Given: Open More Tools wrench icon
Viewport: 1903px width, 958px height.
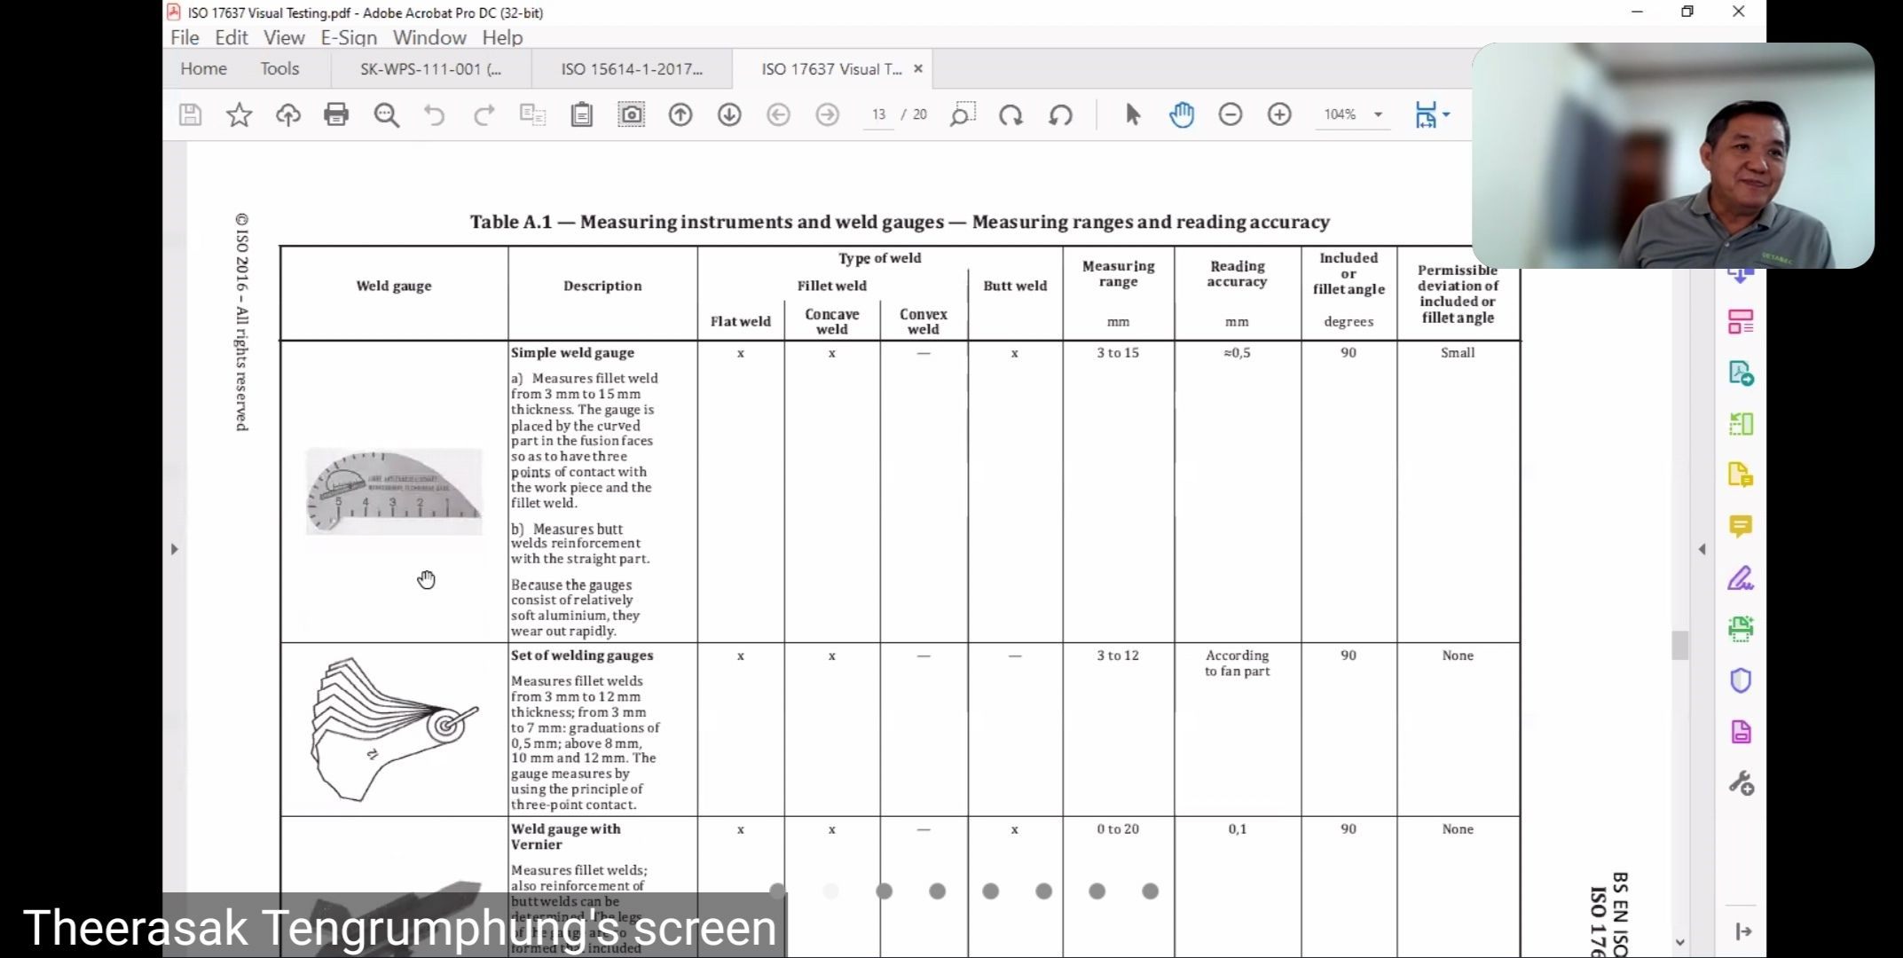Looking at the screenshot, I should [x=1741, y=783].
